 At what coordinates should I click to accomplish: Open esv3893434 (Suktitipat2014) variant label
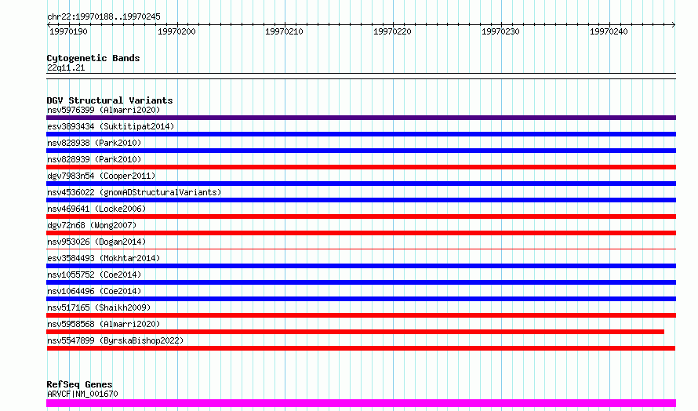111,126
